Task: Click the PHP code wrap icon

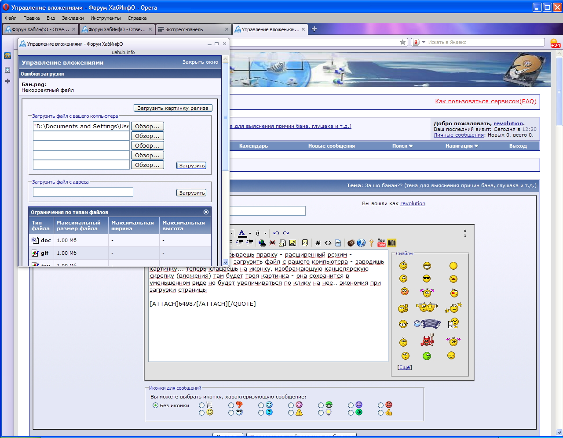Action: click(x=338, y=243)
